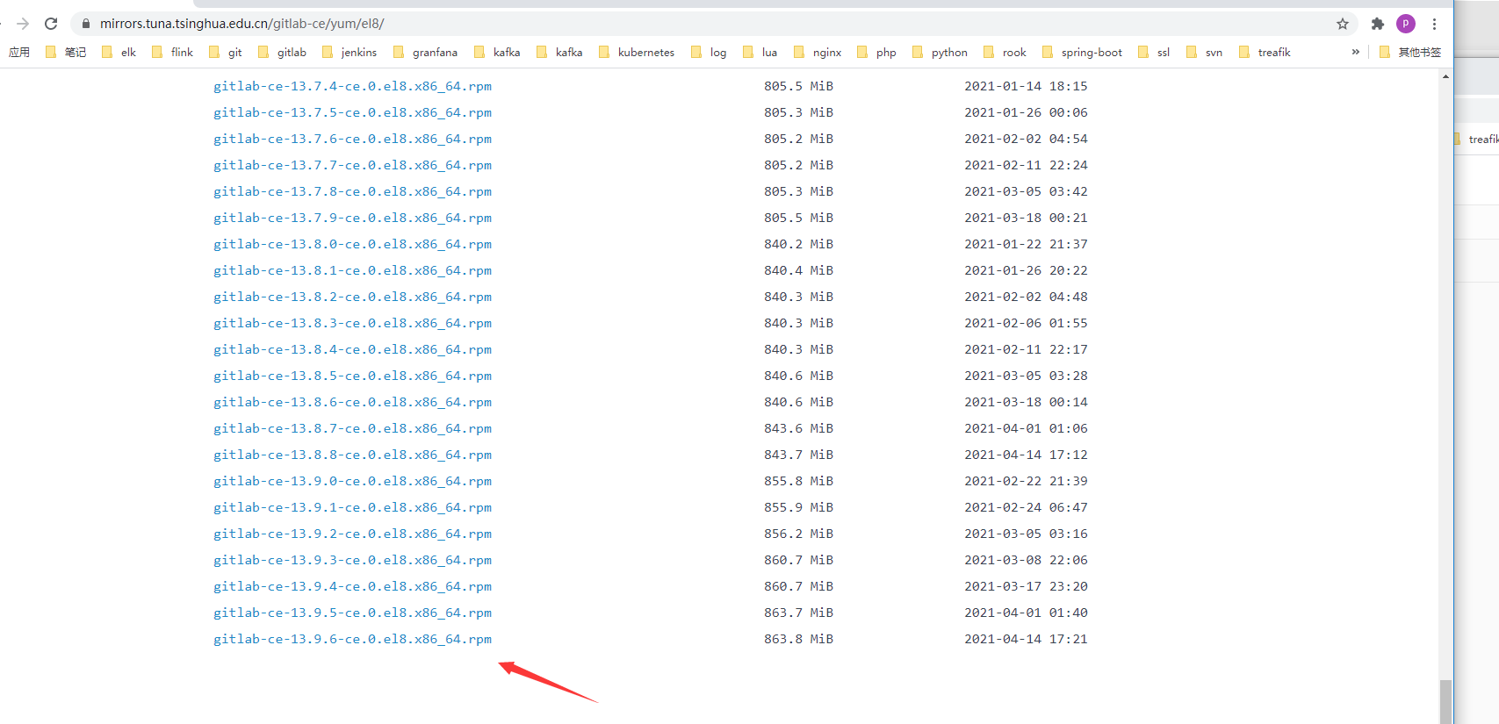The width and height of the screenshot is (1499, 724).
Task: Open the ssl bookmark folder
Action: click(1154, 52)
